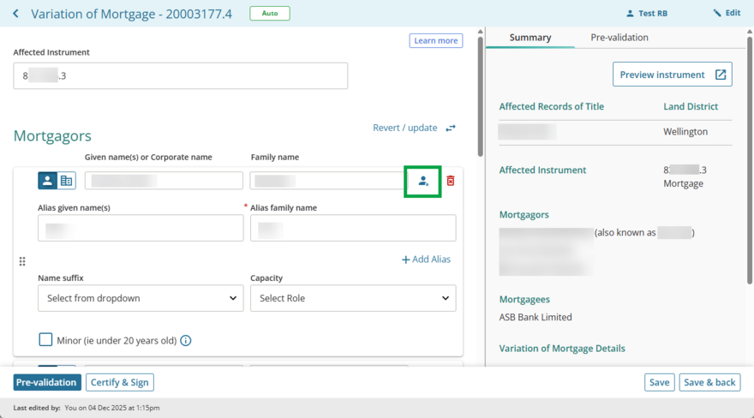
Task: Click the Test RB user icon
Action: (630, 14)
